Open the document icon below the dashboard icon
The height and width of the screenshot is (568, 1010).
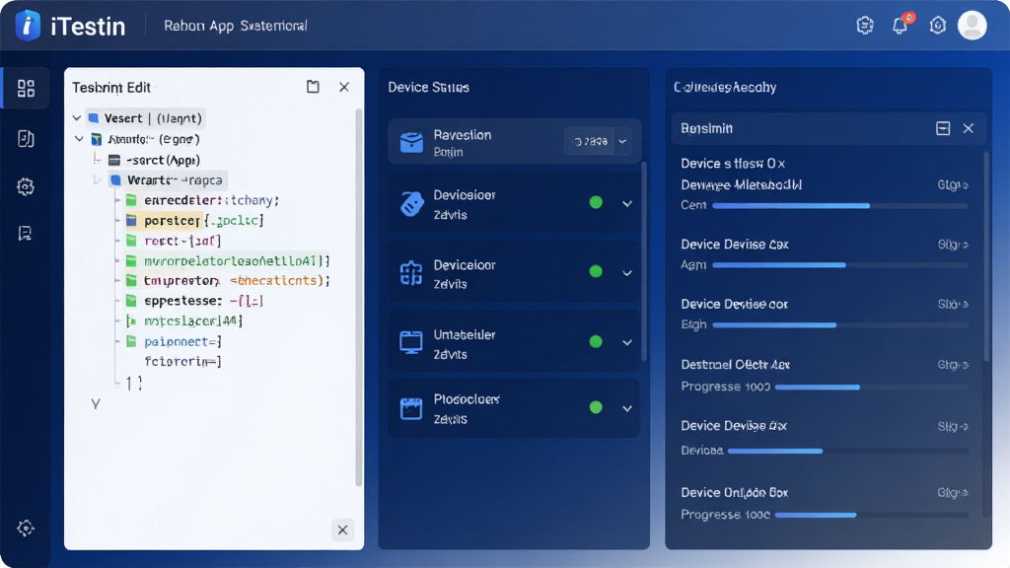[26, 138]
